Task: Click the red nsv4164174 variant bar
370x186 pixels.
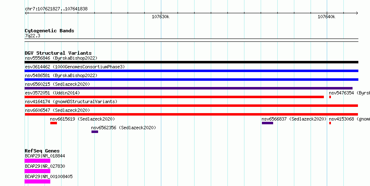Action: [x=191, y=106]
